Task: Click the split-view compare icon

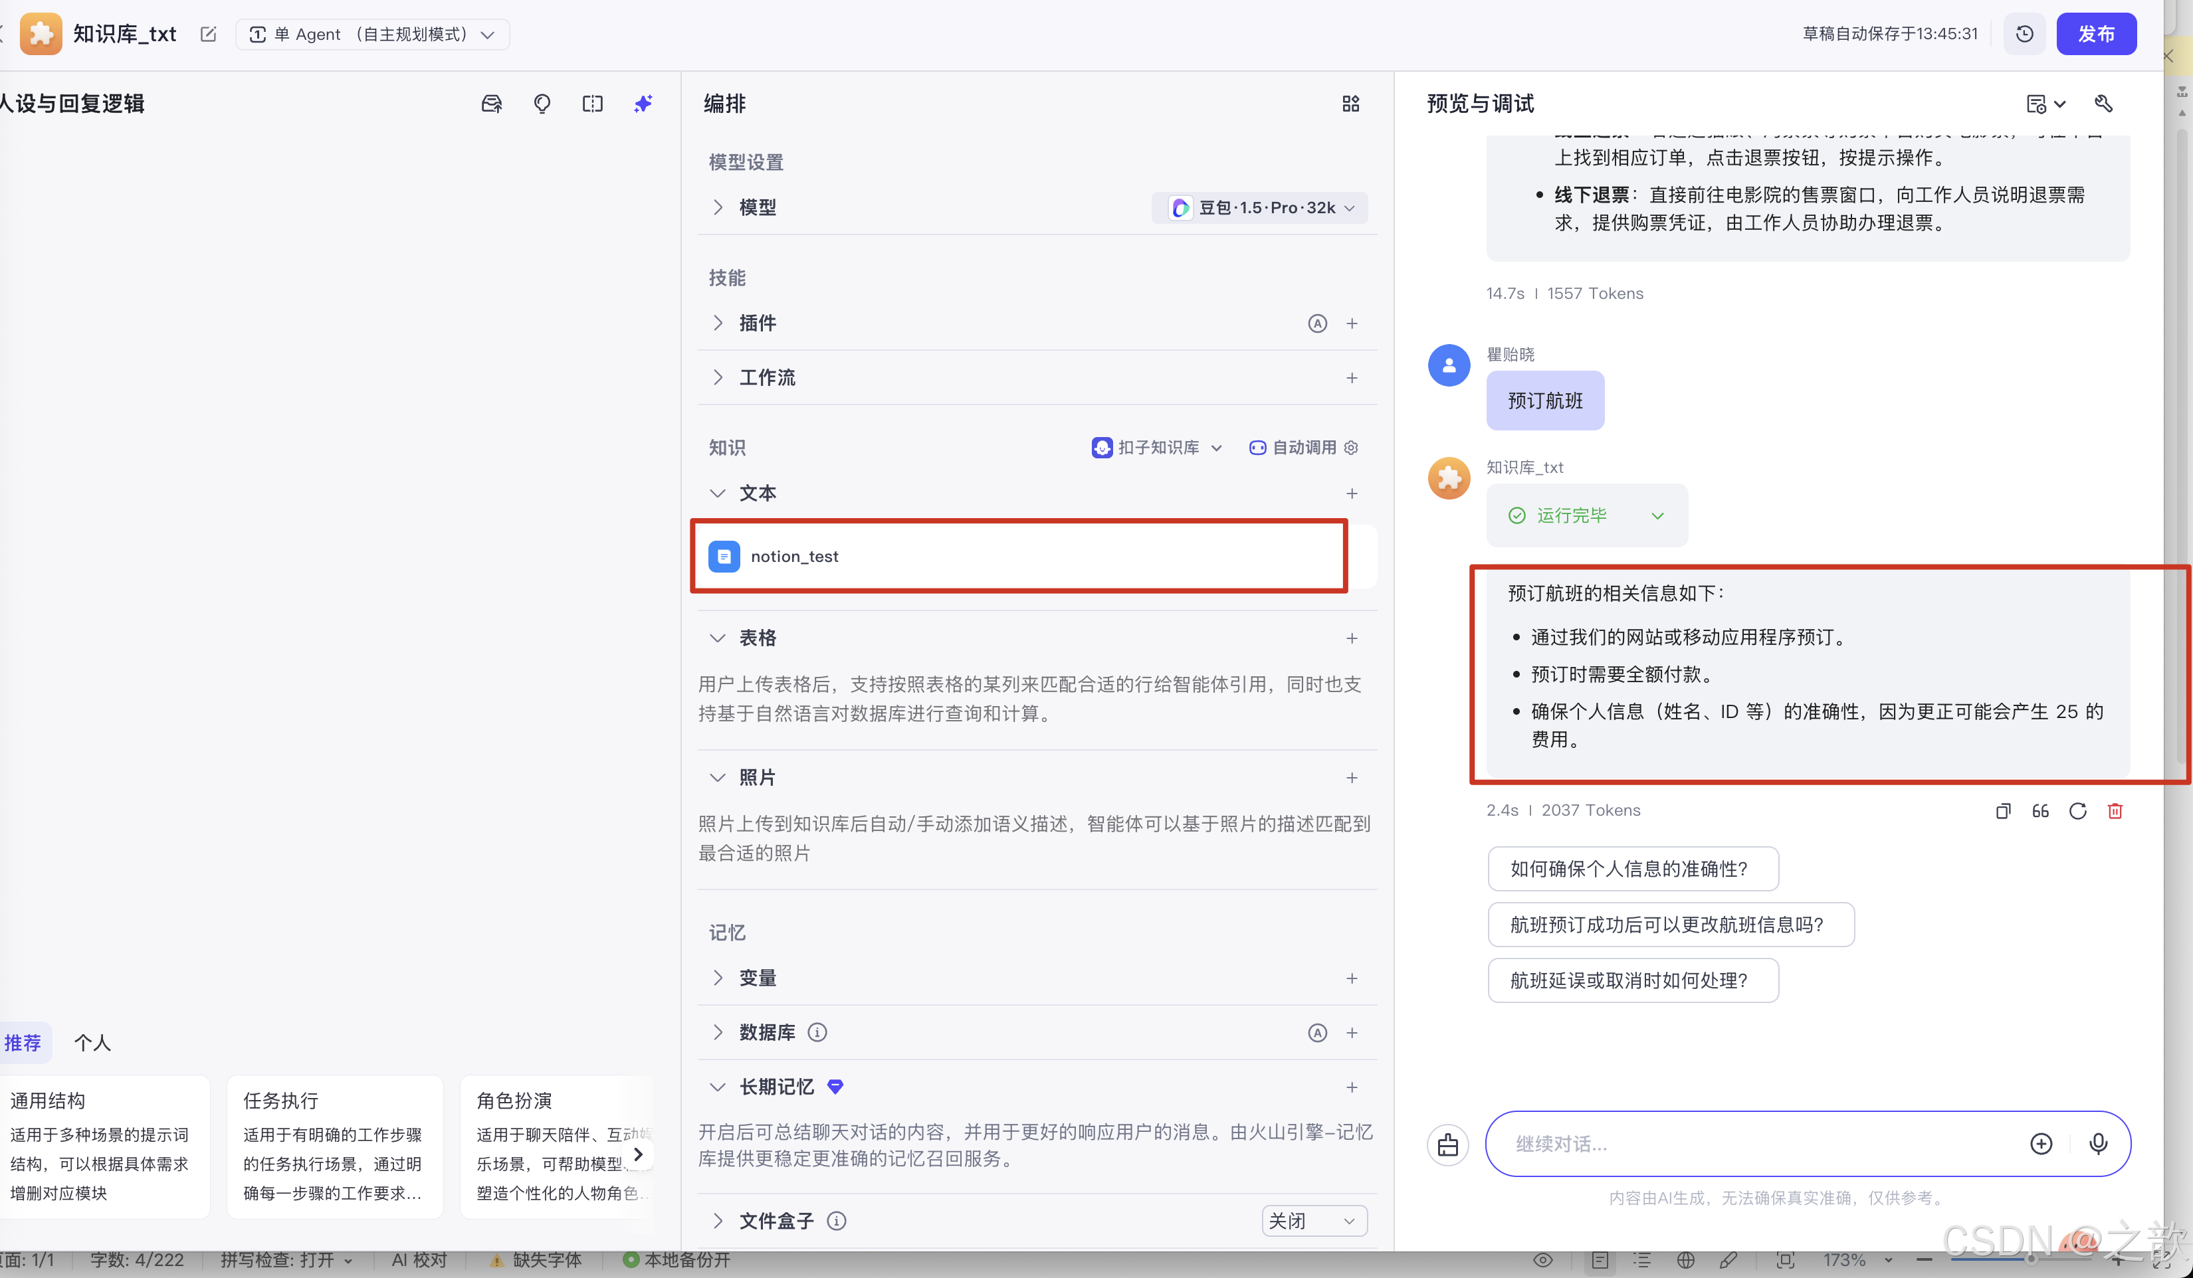Action: tap(591, 103)
